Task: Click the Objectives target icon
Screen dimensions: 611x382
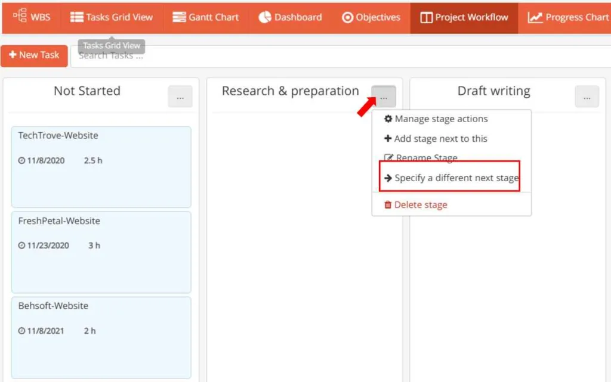Action: (347, 17)
